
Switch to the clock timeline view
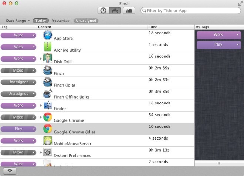pos(103,11)
